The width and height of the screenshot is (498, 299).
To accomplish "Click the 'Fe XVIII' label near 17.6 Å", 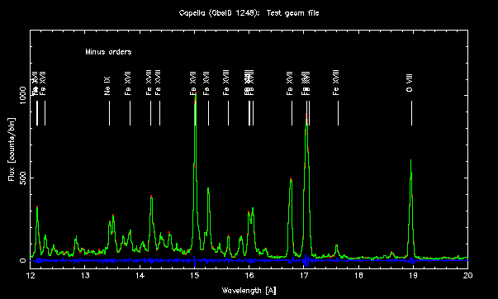I will [335, 83].
